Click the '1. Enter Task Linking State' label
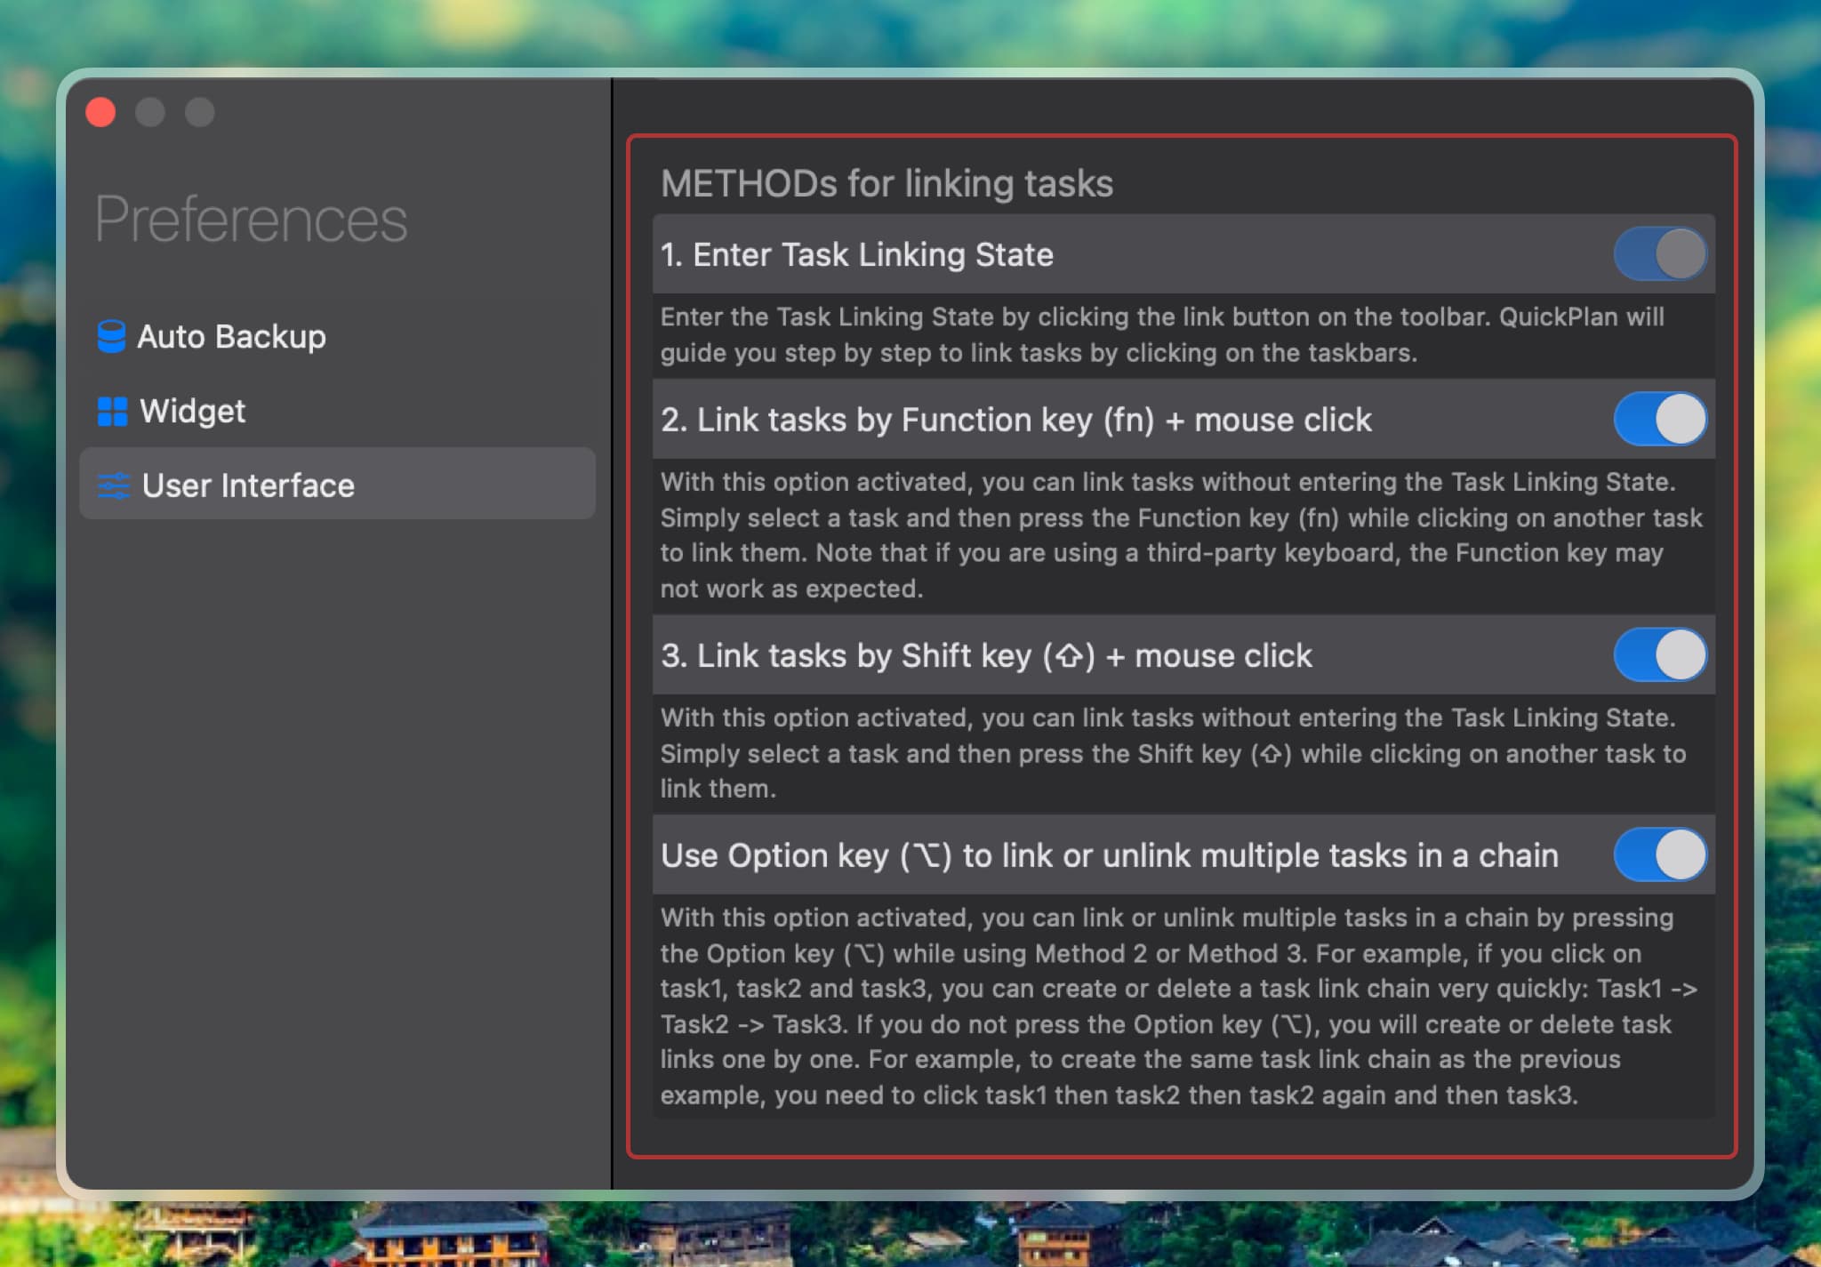Screen dimensions: 1821x1267 click(856, 255)
